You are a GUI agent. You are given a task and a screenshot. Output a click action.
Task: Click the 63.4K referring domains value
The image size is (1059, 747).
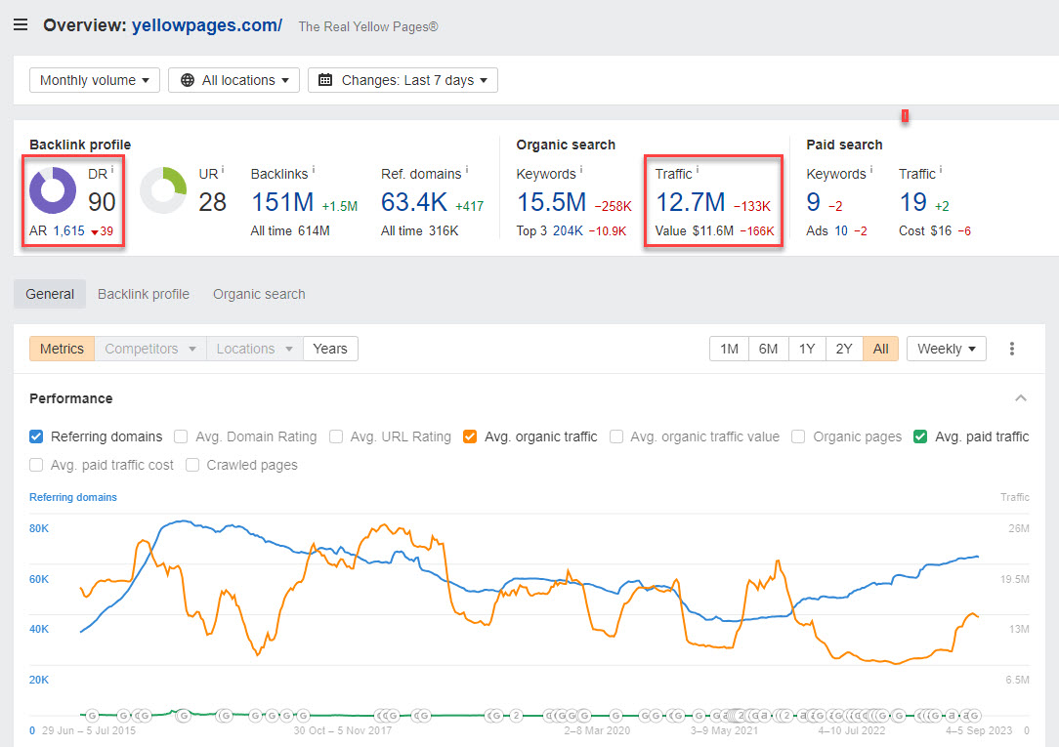[x=414, y=202]
